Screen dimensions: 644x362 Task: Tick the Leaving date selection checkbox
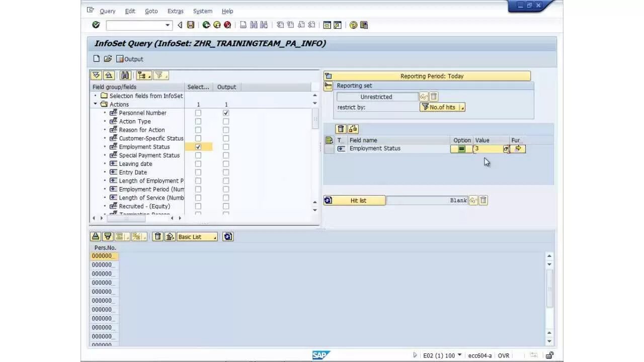pos(198,164)
